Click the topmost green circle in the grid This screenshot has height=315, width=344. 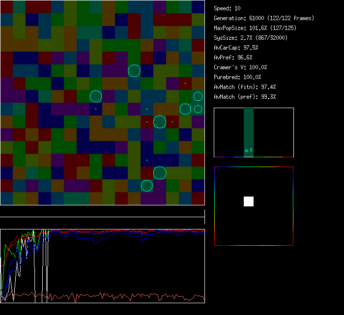coord(134,71)
